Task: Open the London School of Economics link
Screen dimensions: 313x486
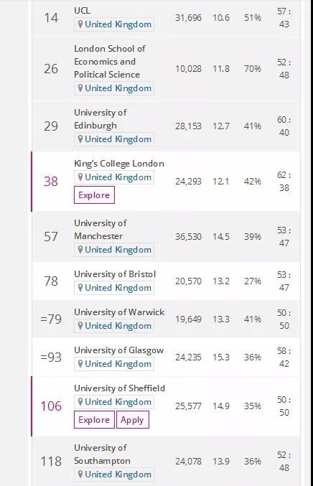Action: pyautogui.click(x=110, y=61)
